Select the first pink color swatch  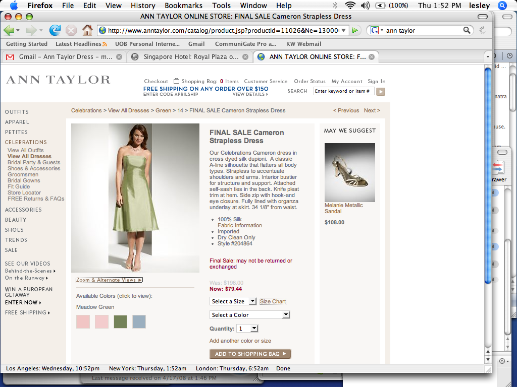pyautogui.click(x=83, y=322)
